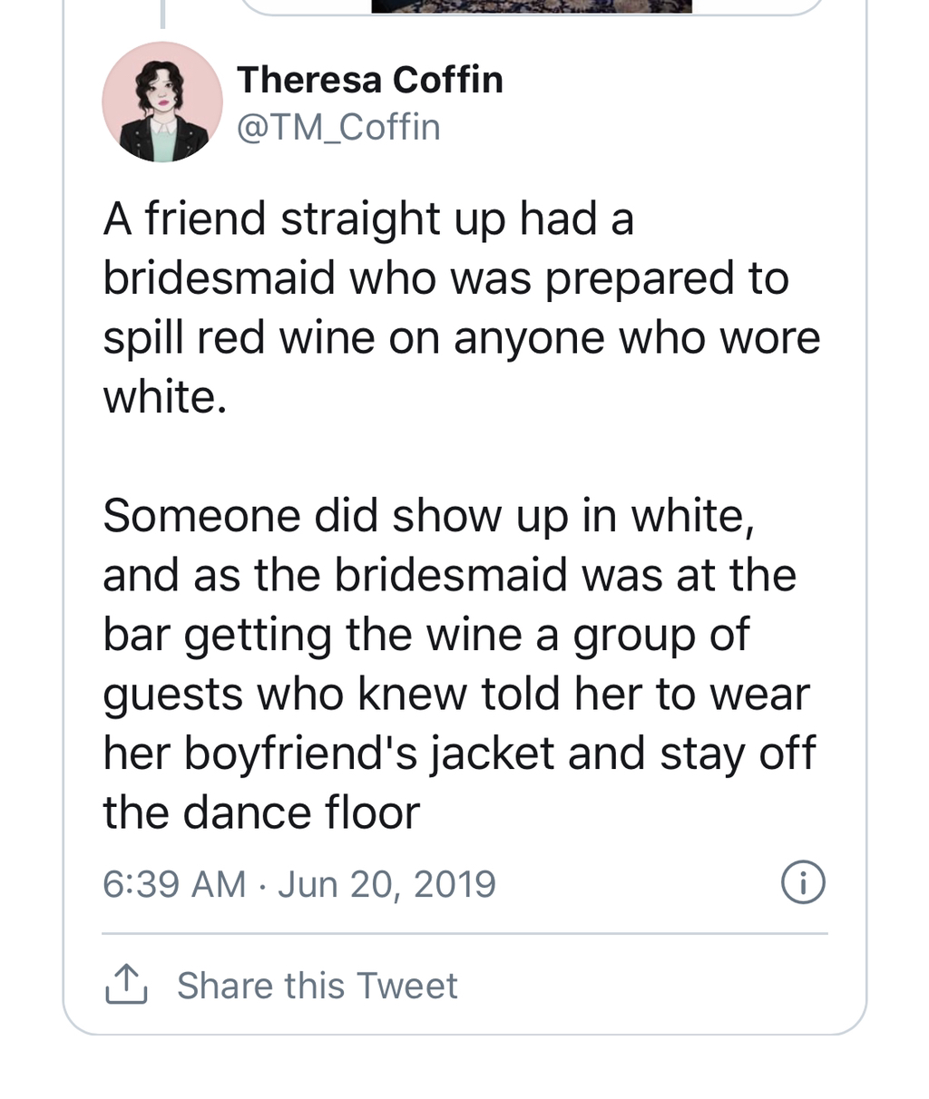Open the Theresa Coffin display name
The width and height of the screenshot is (929, 1099).
pos(369,80)
